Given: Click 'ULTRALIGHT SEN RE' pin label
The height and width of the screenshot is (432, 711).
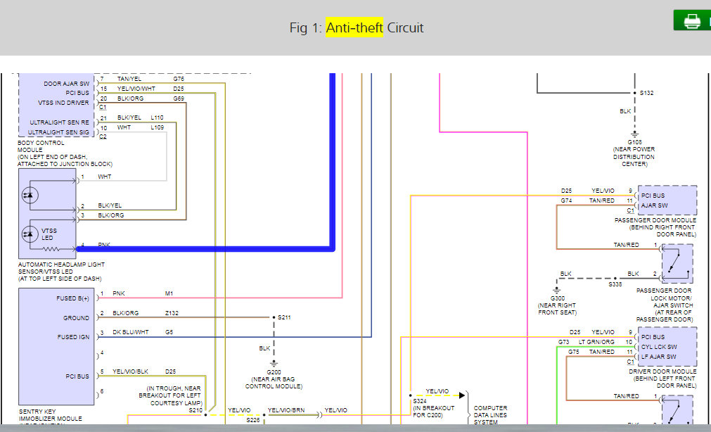Looking at the screenshot, I should tap(59, 122).
